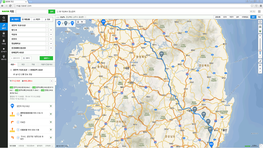The width and height of the screenshot is (263, 148).
Task: Zoom out with the minus button
Action: point(260,57)
